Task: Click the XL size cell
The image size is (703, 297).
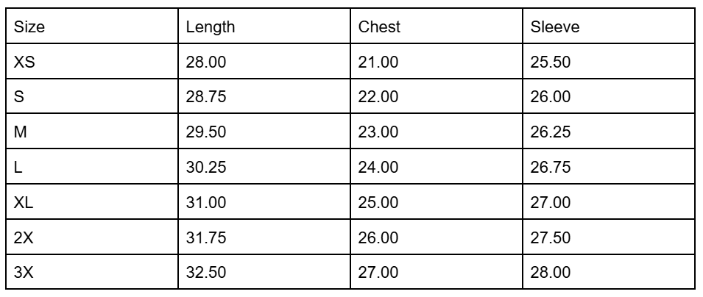Action: pyautogui.click(x=92, y=201)
